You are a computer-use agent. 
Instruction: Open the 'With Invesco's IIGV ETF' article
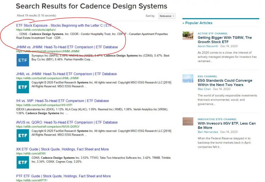[227, 125]
